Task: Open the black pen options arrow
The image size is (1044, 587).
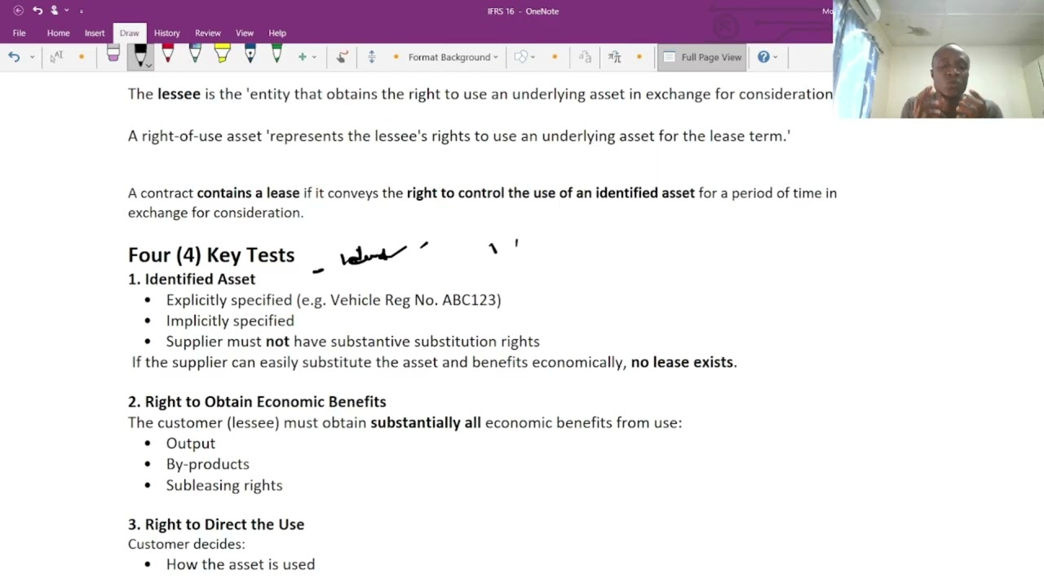Action: tap(148, 65)
